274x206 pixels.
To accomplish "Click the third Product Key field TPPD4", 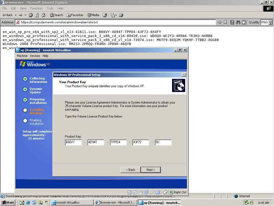I will point(118,142).
